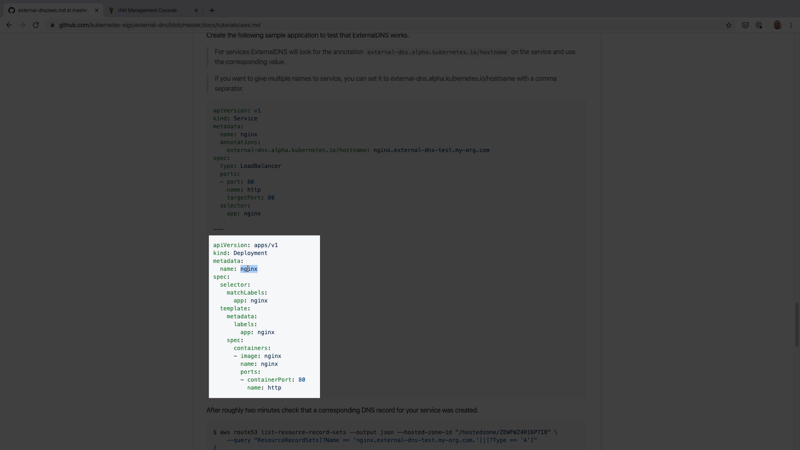Select the external-dns aws.md tab
Image resolution: width=800 pixels, height=450 pixels.
pos(52,10)
